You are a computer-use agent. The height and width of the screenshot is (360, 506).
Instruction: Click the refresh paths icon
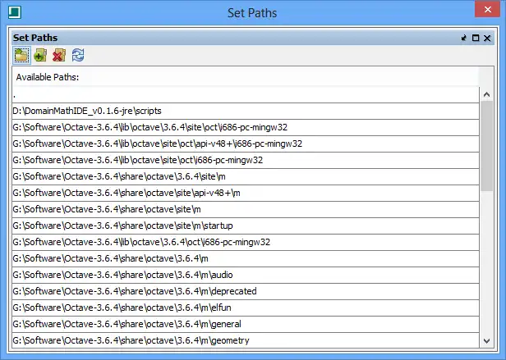point(78,55)
